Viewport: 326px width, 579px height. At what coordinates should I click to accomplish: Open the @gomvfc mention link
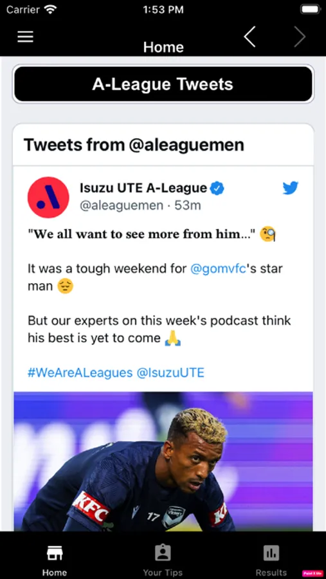coord(218,269)
